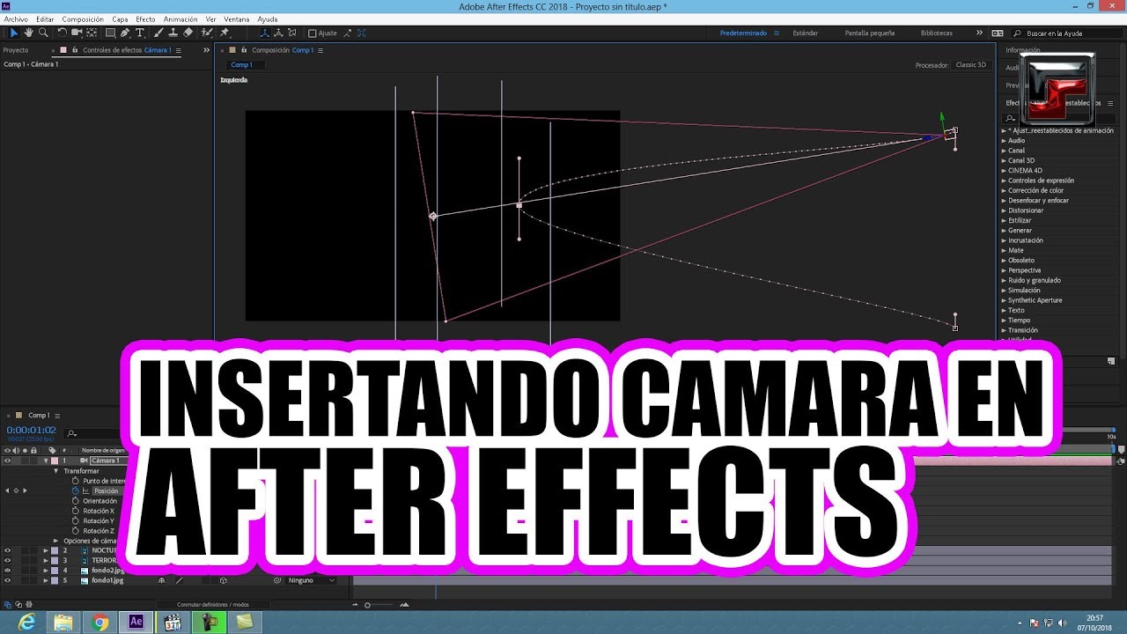Select the Unified Camera tool
Image resolution: width=1127 pixels, height=634 pixels.
tap(77, 33)
